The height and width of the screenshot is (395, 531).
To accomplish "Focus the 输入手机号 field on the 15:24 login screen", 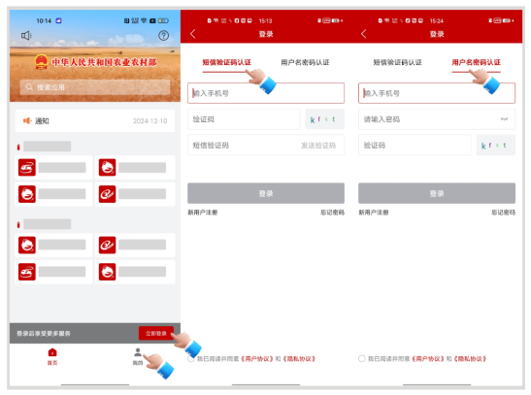I will 437,93.
